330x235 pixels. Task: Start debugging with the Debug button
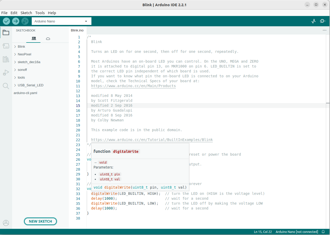point(25,21)
